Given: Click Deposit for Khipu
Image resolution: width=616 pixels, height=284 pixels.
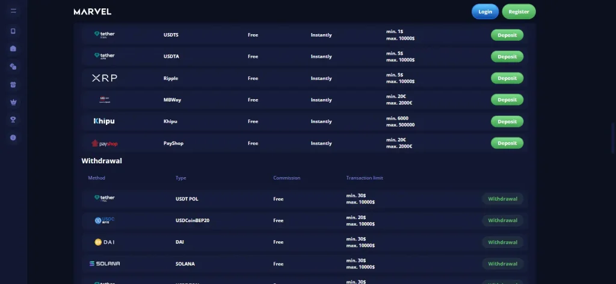Looking at the screenshot, I should [507, 122].
